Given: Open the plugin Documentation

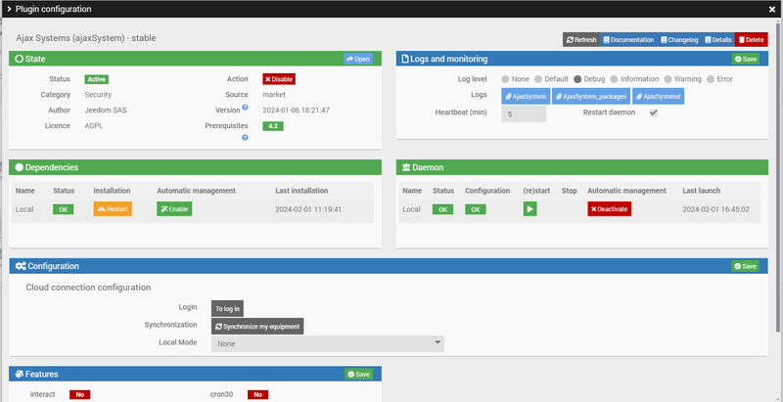Looking at the screenshot, I should point(628,40).
